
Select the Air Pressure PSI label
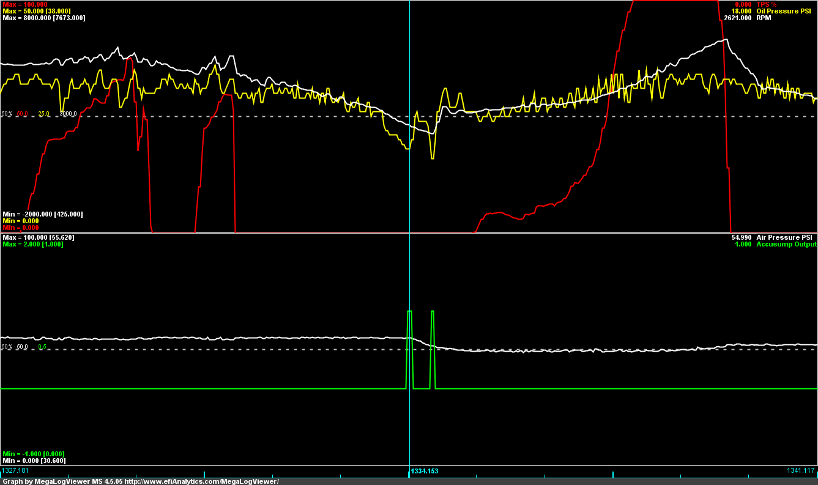click(x=786, y=237)
